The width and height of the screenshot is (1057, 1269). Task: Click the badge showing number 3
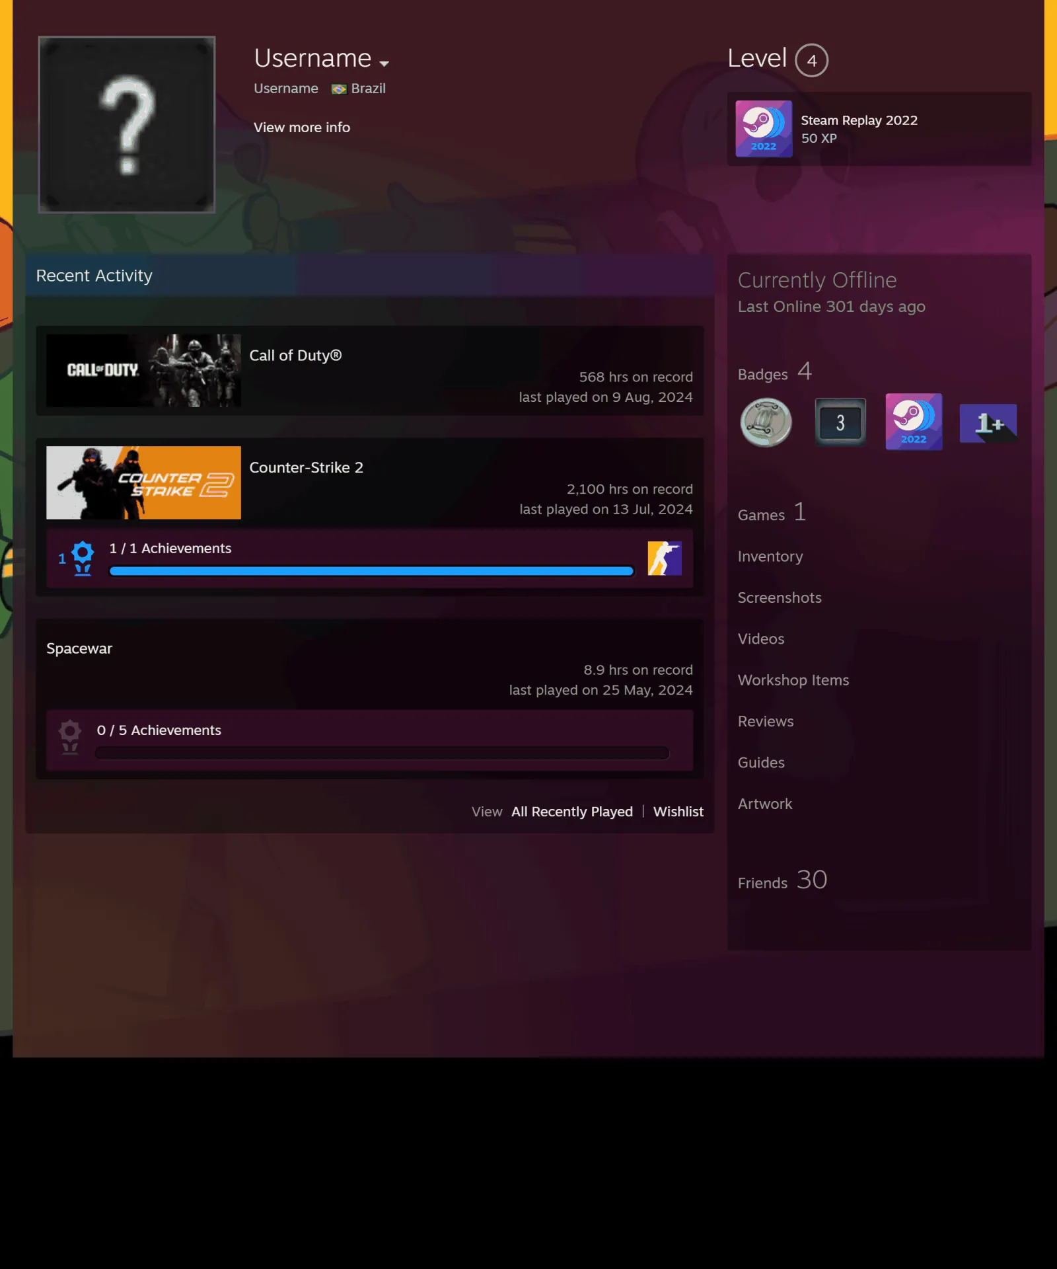point(840,422)
